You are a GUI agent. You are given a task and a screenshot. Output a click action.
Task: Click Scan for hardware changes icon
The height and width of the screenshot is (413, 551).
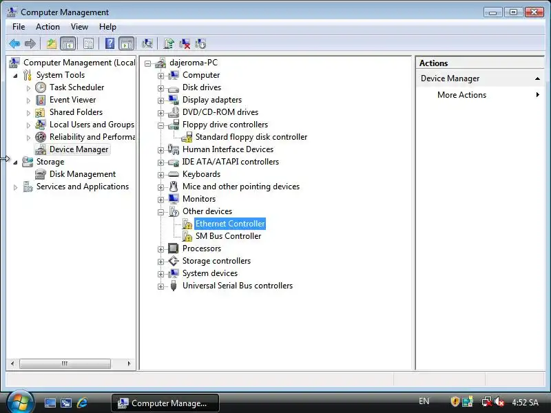click(147, 44)
